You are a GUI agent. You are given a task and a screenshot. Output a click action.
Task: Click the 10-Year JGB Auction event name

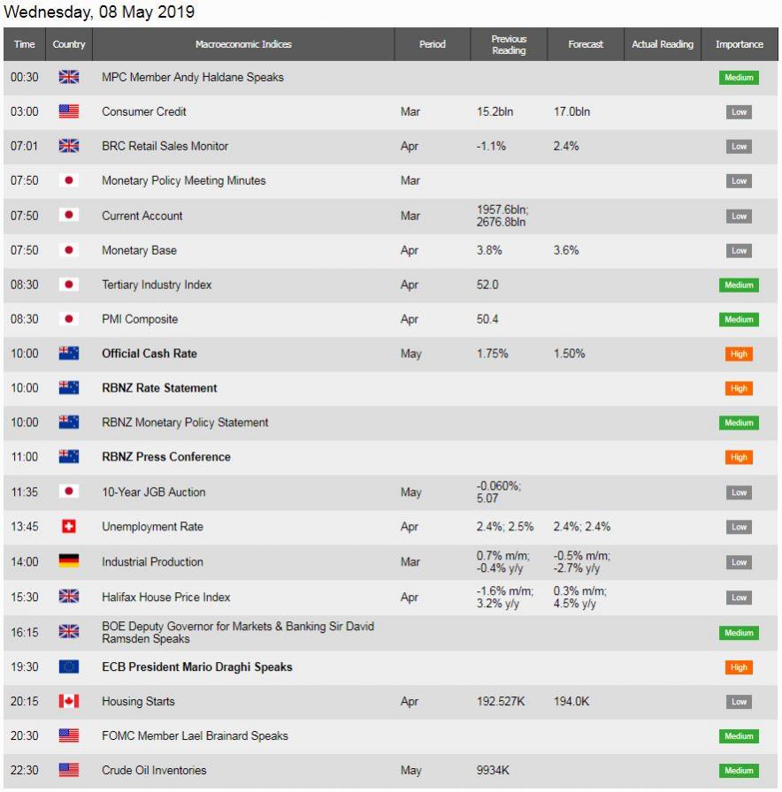click(154, 492)
